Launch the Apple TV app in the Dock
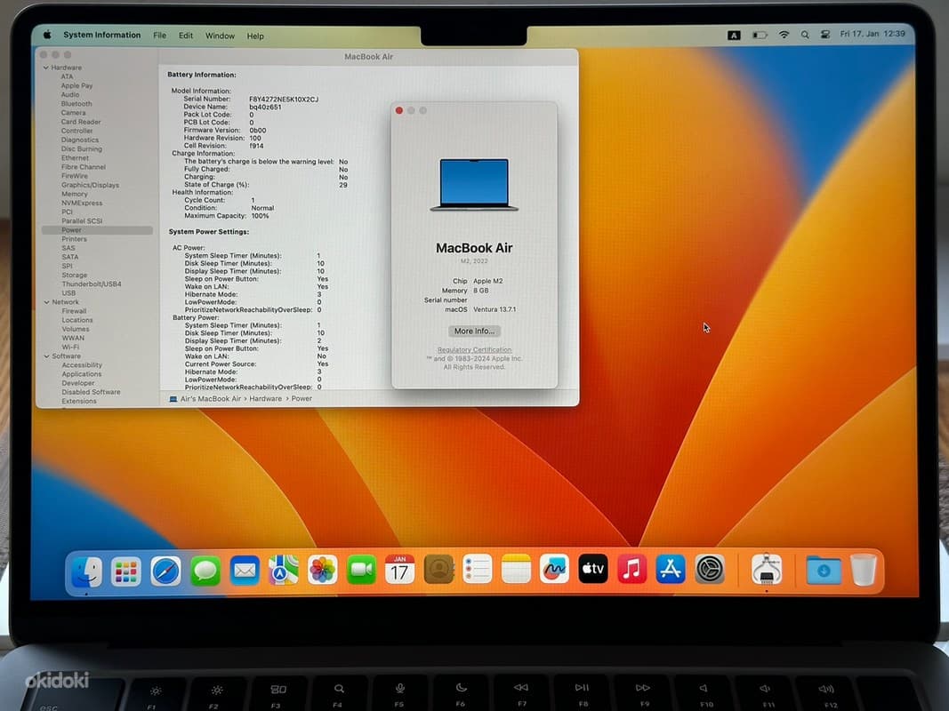 coord(593,569)
